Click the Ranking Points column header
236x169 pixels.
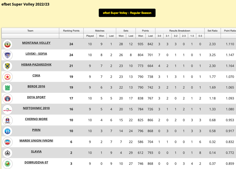pos(71,31)
